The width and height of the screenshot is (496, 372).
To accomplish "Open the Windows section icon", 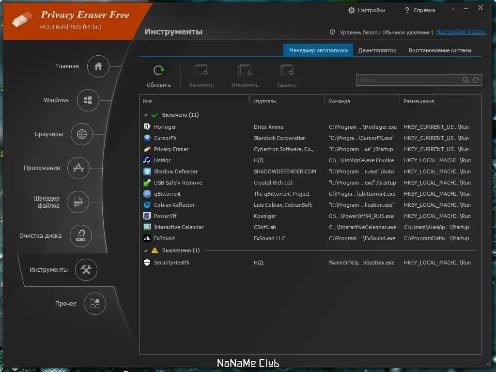I will coord(88,100).
